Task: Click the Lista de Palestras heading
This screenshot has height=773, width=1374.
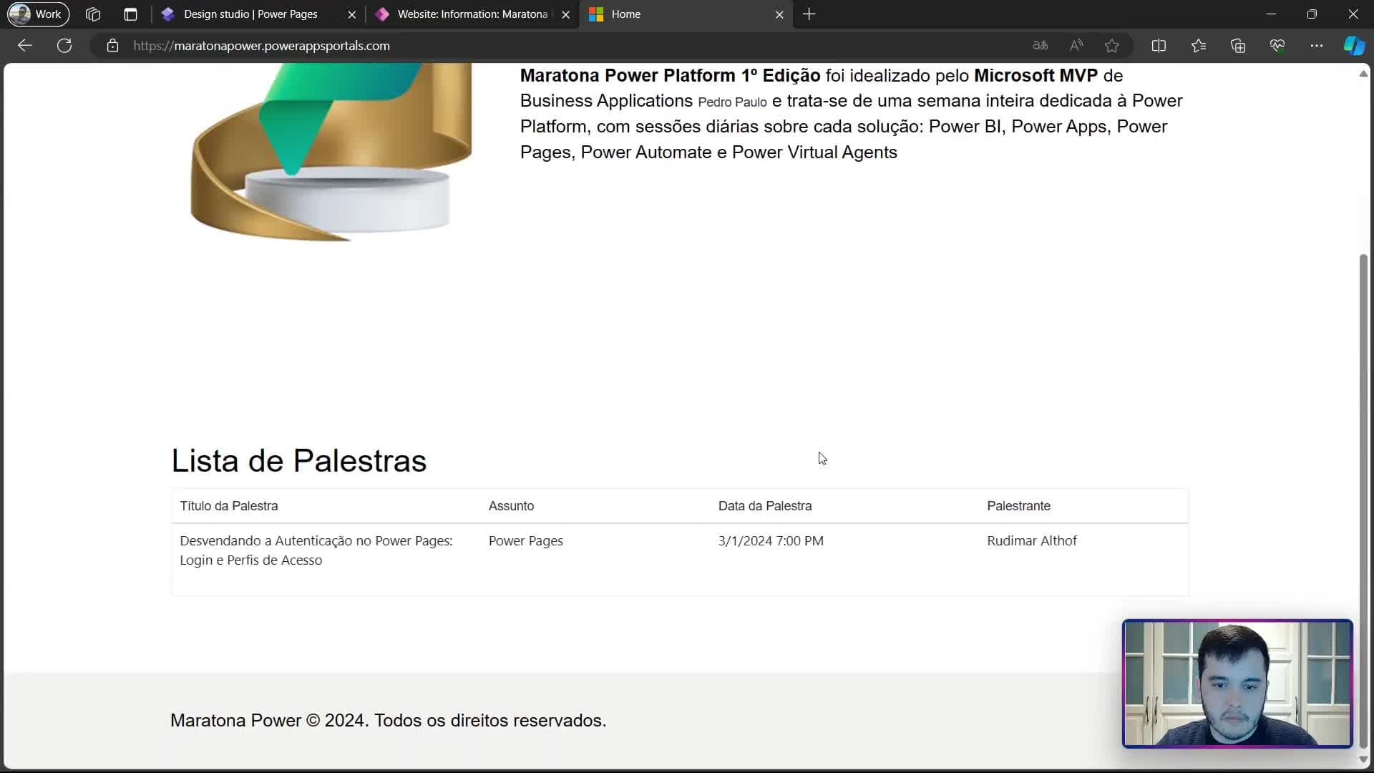Action: (x=299, y=460)
